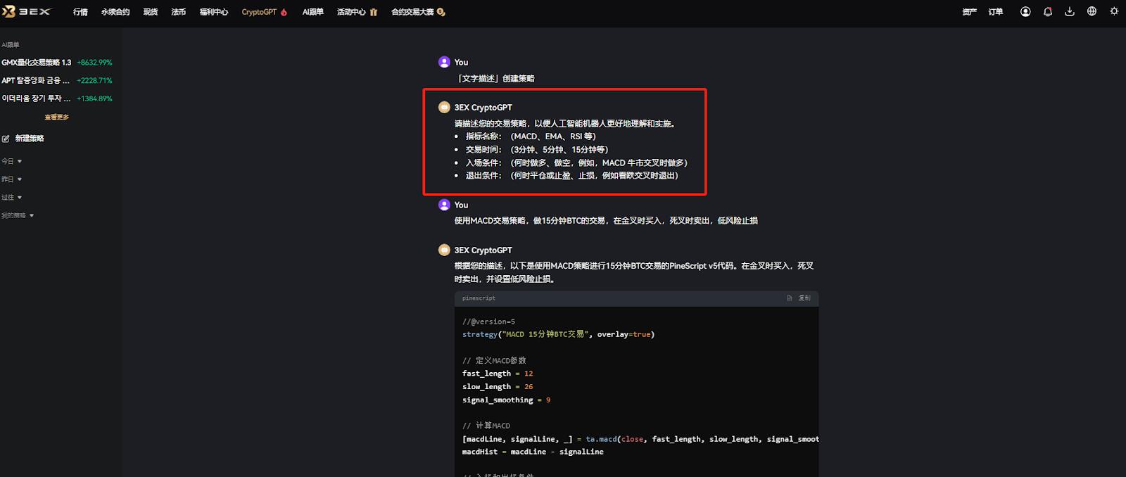Image resolution: width=1126 pixels, height=477 pixels.
Task: Click the macdHist = macdLine - signalLine line
Action: [533, 452]
